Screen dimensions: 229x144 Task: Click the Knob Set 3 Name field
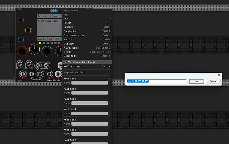pos(90,103)
